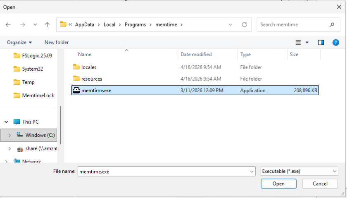Click the Application type cell
347x198 pixels.
(253, 91)
